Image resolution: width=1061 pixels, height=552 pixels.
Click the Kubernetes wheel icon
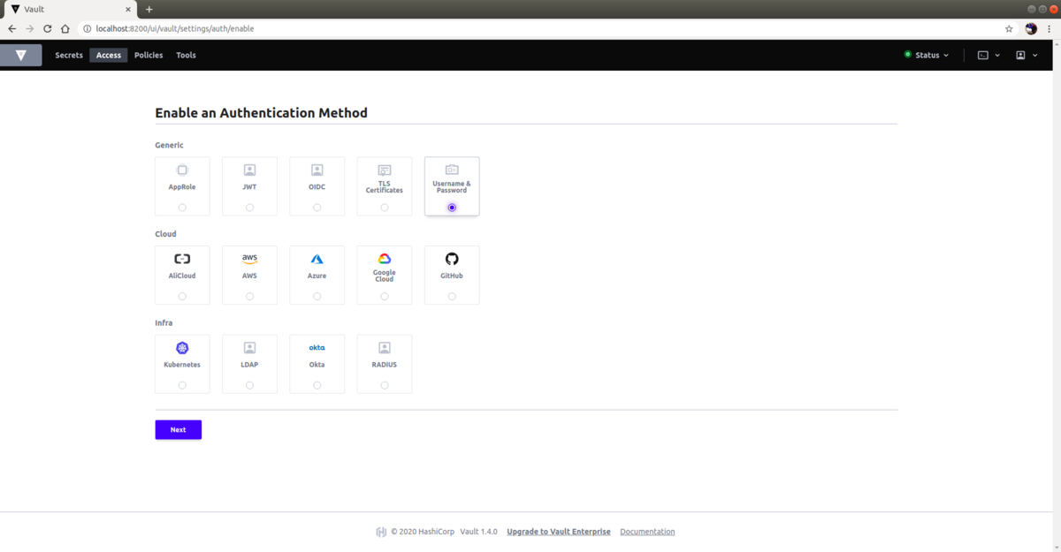[182, 348]
